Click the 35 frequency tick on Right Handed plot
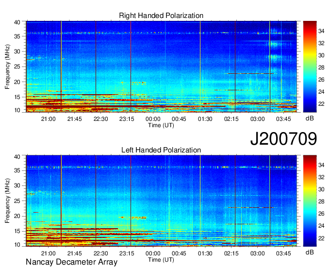Viewport: 330px width, 268px height. point(17,36)
